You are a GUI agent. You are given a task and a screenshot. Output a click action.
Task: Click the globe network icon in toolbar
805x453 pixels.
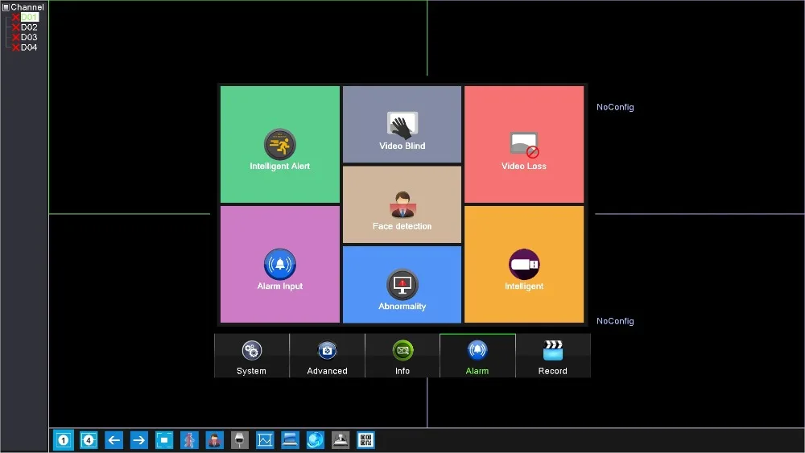tap(316, 440)
